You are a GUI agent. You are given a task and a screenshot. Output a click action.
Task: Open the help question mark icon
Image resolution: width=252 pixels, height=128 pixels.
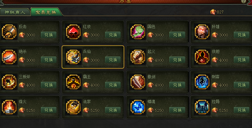[x=244, y=2]
